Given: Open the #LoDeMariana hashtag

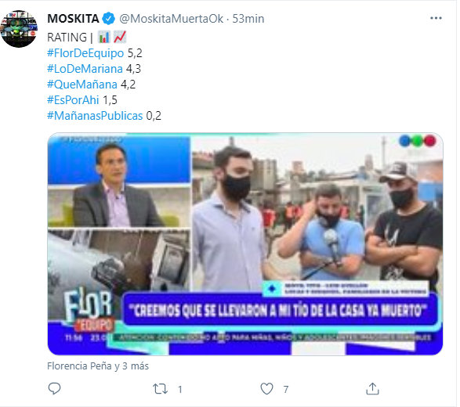Looking at the screenshot, I should (x=85, y=69).
